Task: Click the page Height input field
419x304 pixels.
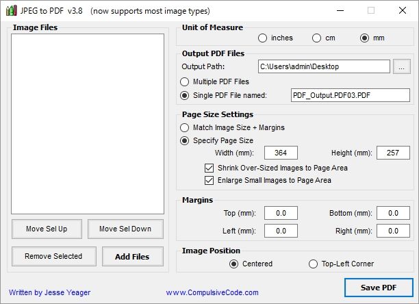Action: point(393,153)
